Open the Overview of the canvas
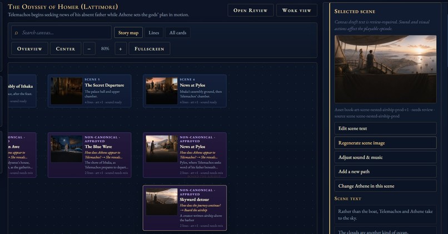This screenshot has width=448, height=234. tap(29, 48)
